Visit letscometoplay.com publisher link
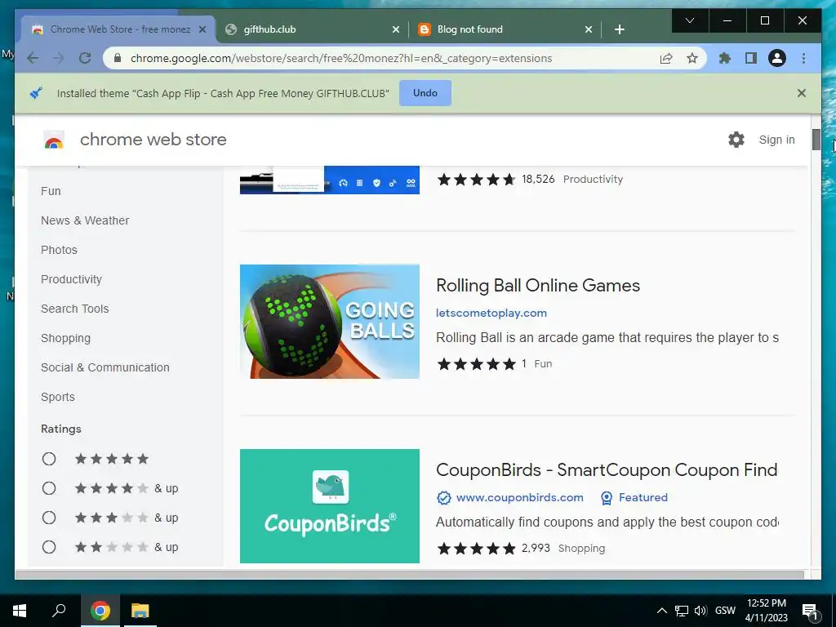836x627 pixels. 491,313
